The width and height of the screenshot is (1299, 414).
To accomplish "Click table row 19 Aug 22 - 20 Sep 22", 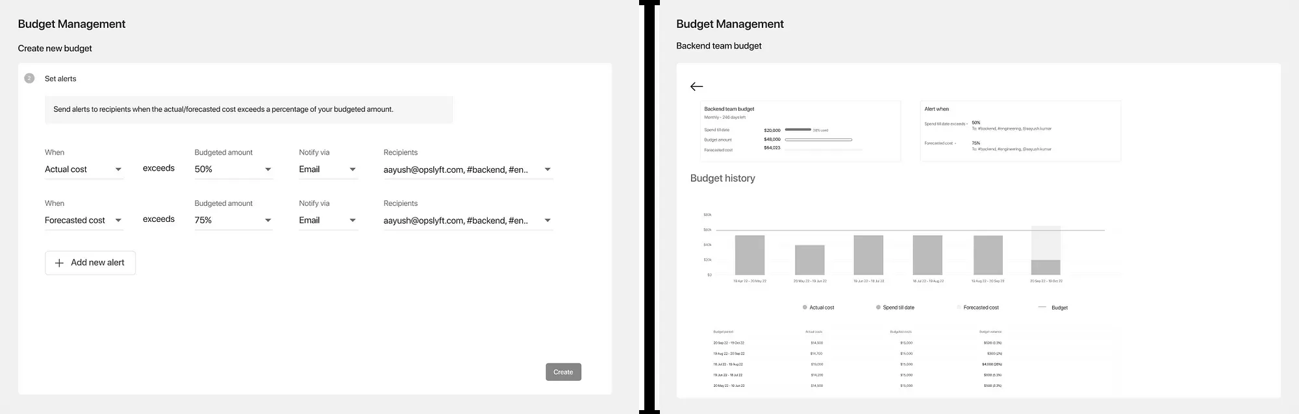I will [857, 354].
